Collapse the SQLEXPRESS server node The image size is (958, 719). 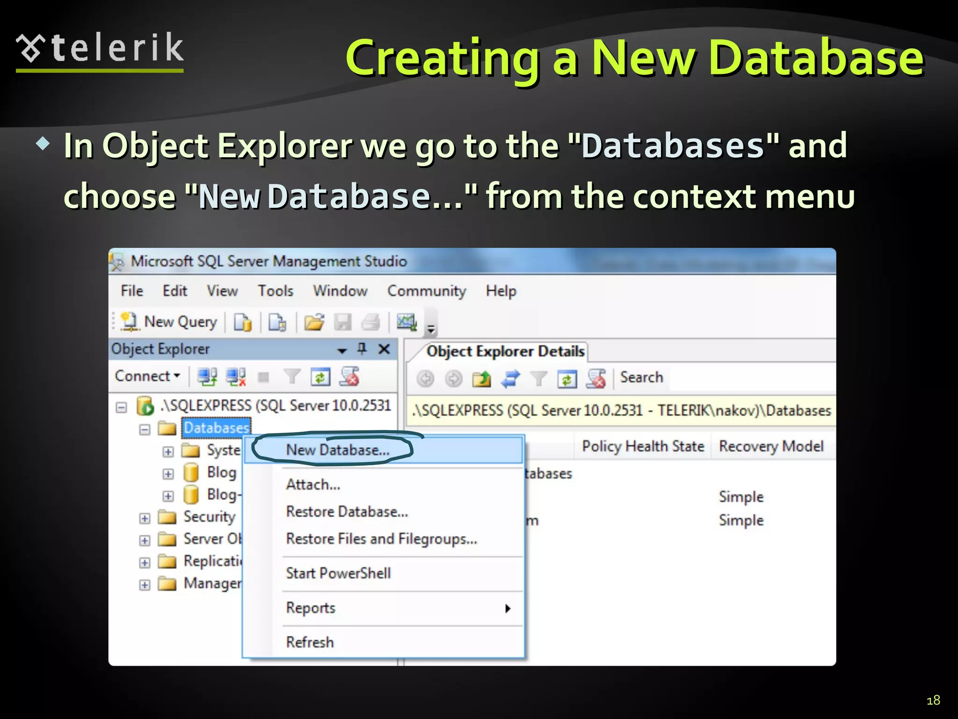tap(121, 407)
